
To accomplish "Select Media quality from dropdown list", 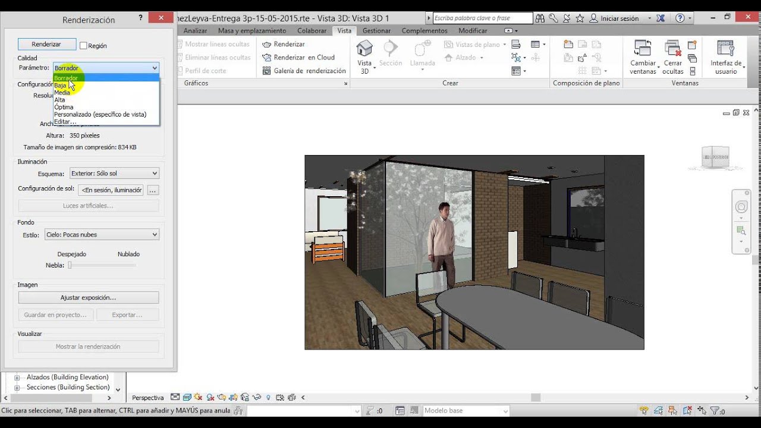I will pos(62,93).
